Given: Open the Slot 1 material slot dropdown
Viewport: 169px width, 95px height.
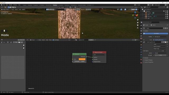Looking at the screenshot, I should pos(71,40).
